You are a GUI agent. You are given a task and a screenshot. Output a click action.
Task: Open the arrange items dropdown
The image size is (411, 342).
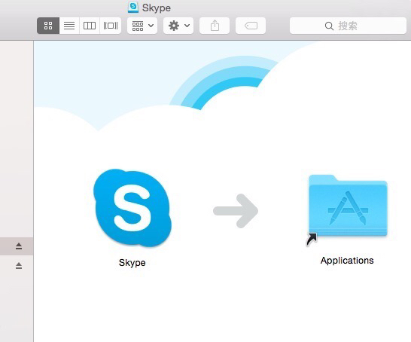pos(142,26)
